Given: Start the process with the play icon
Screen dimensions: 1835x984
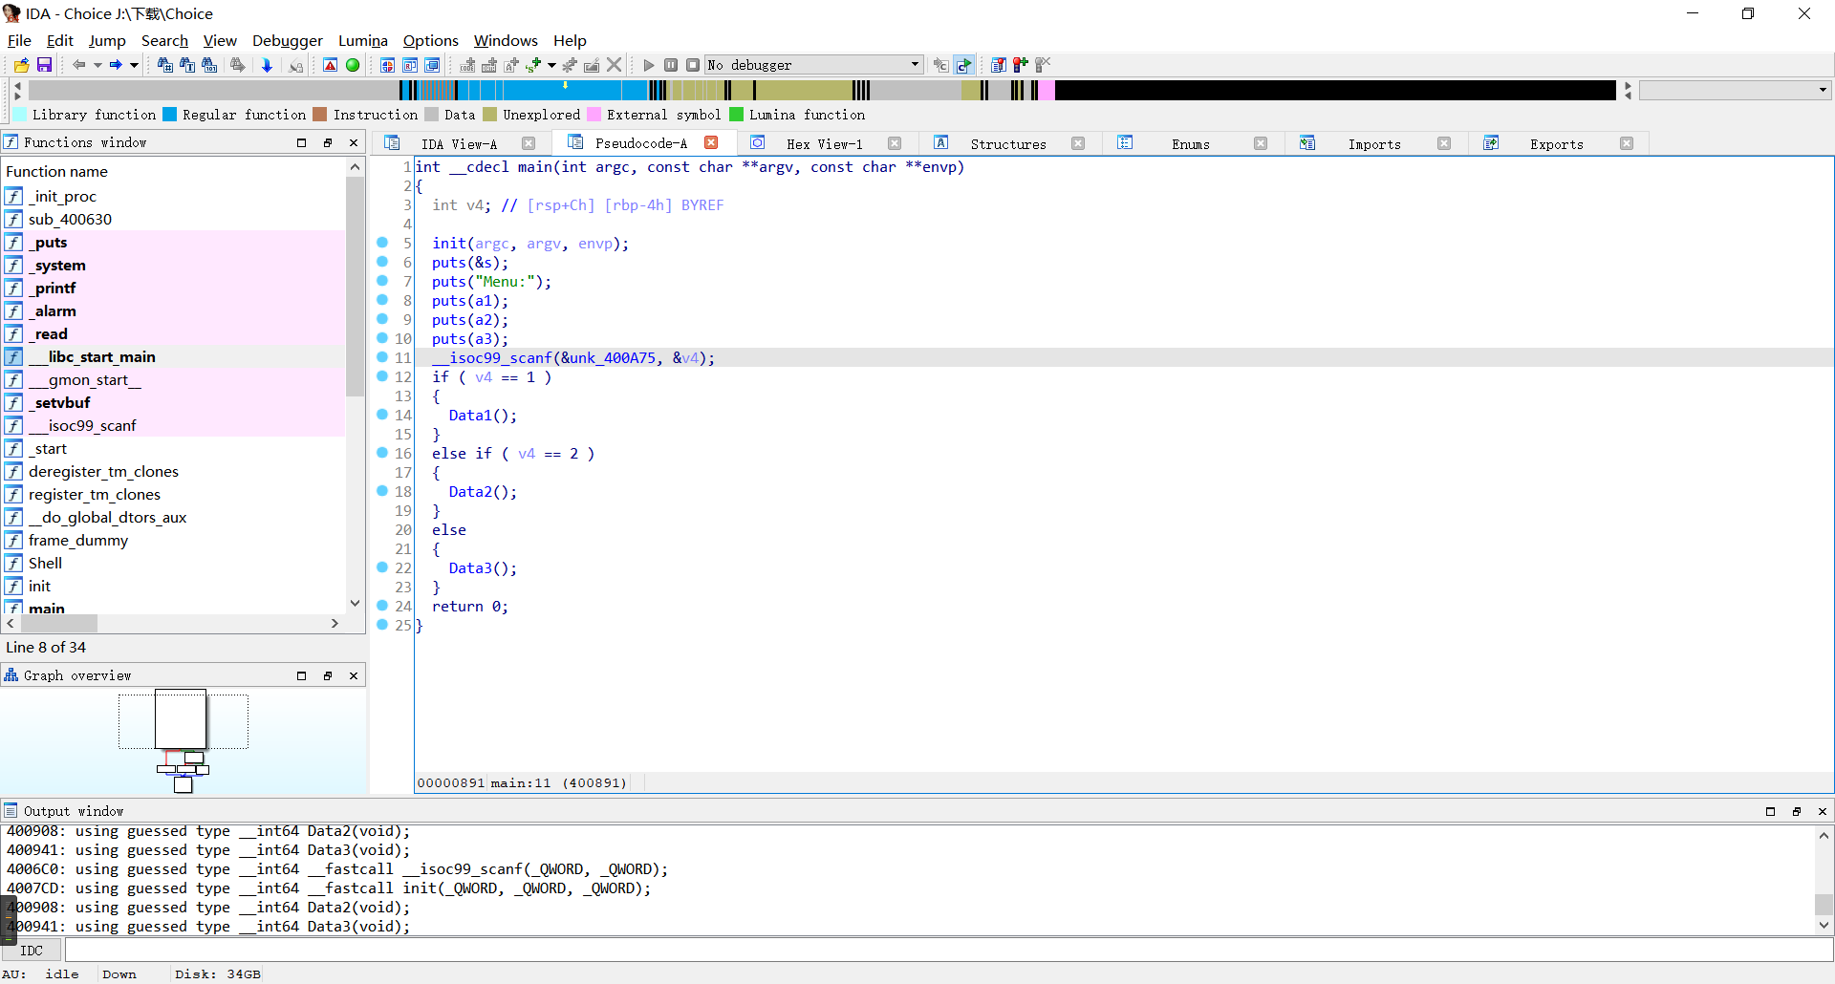Looking at the screenshot, I should pos(649,65).
